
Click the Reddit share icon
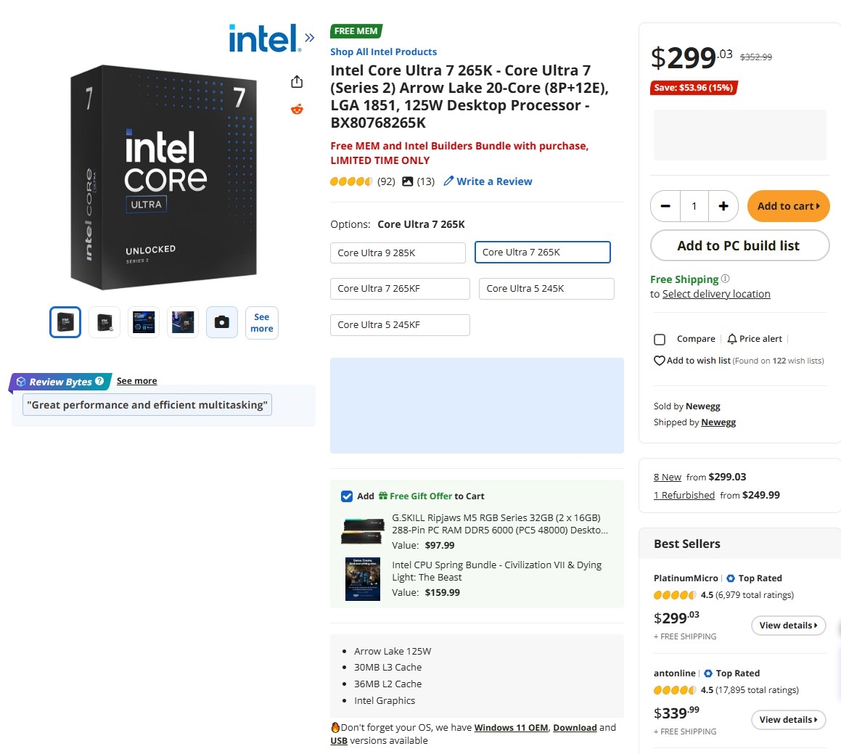click(x=297, y=110)
